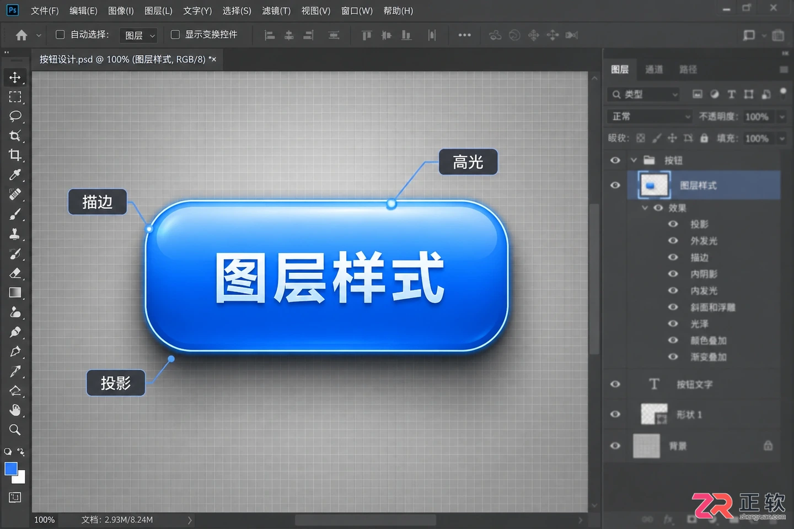Toggle visibility of 外发光 effect

[673, 240]
